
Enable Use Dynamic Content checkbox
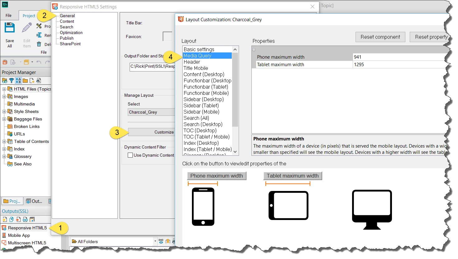[130, 155]
